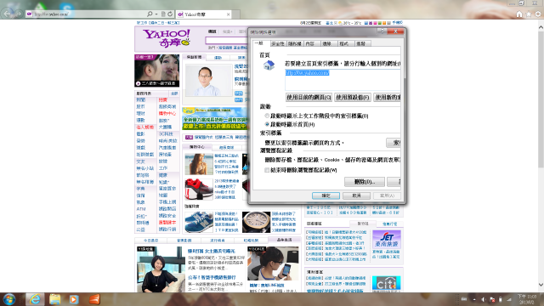544x306 pixels.
Task: Open the Tools gear menu
Action: tap(538, 14)
